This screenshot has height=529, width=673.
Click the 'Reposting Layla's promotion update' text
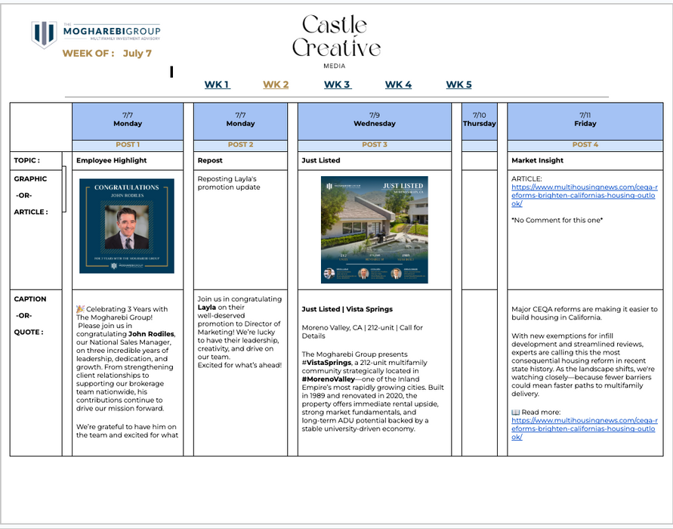tap(229, 184)
